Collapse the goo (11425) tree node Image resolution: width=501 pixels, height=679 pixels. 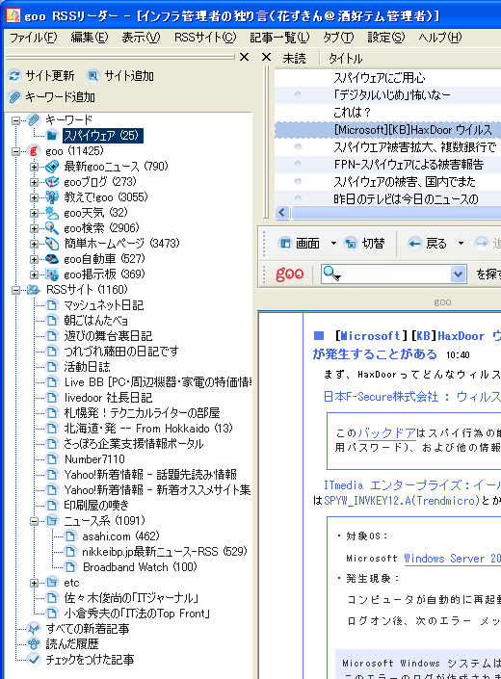click(15, 151)
